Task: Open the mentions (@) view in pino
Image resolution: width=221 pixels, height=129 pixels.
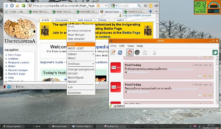Action: pyautogui.click(x=137, y=52)
